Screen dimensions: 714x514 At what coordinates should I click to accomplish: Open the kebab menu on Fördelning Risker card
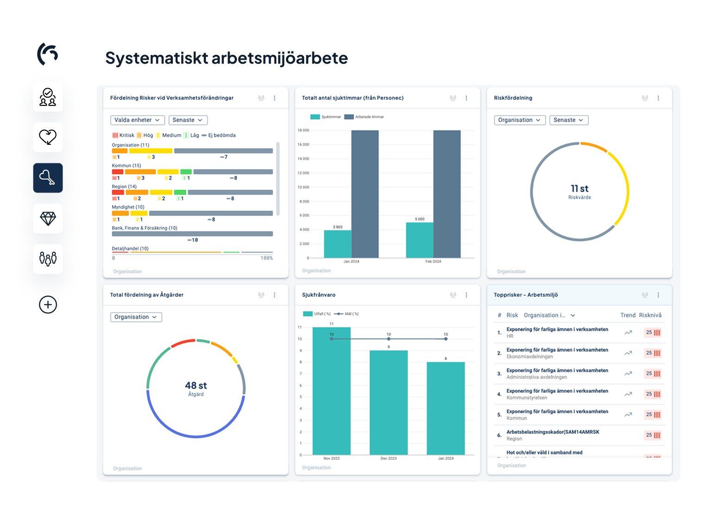[274, 98]
